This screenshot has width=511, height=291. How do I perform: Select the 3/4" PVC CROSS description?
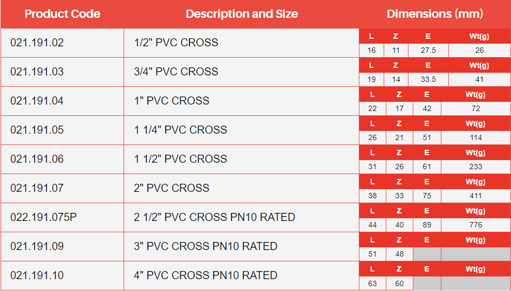point(176,72)
